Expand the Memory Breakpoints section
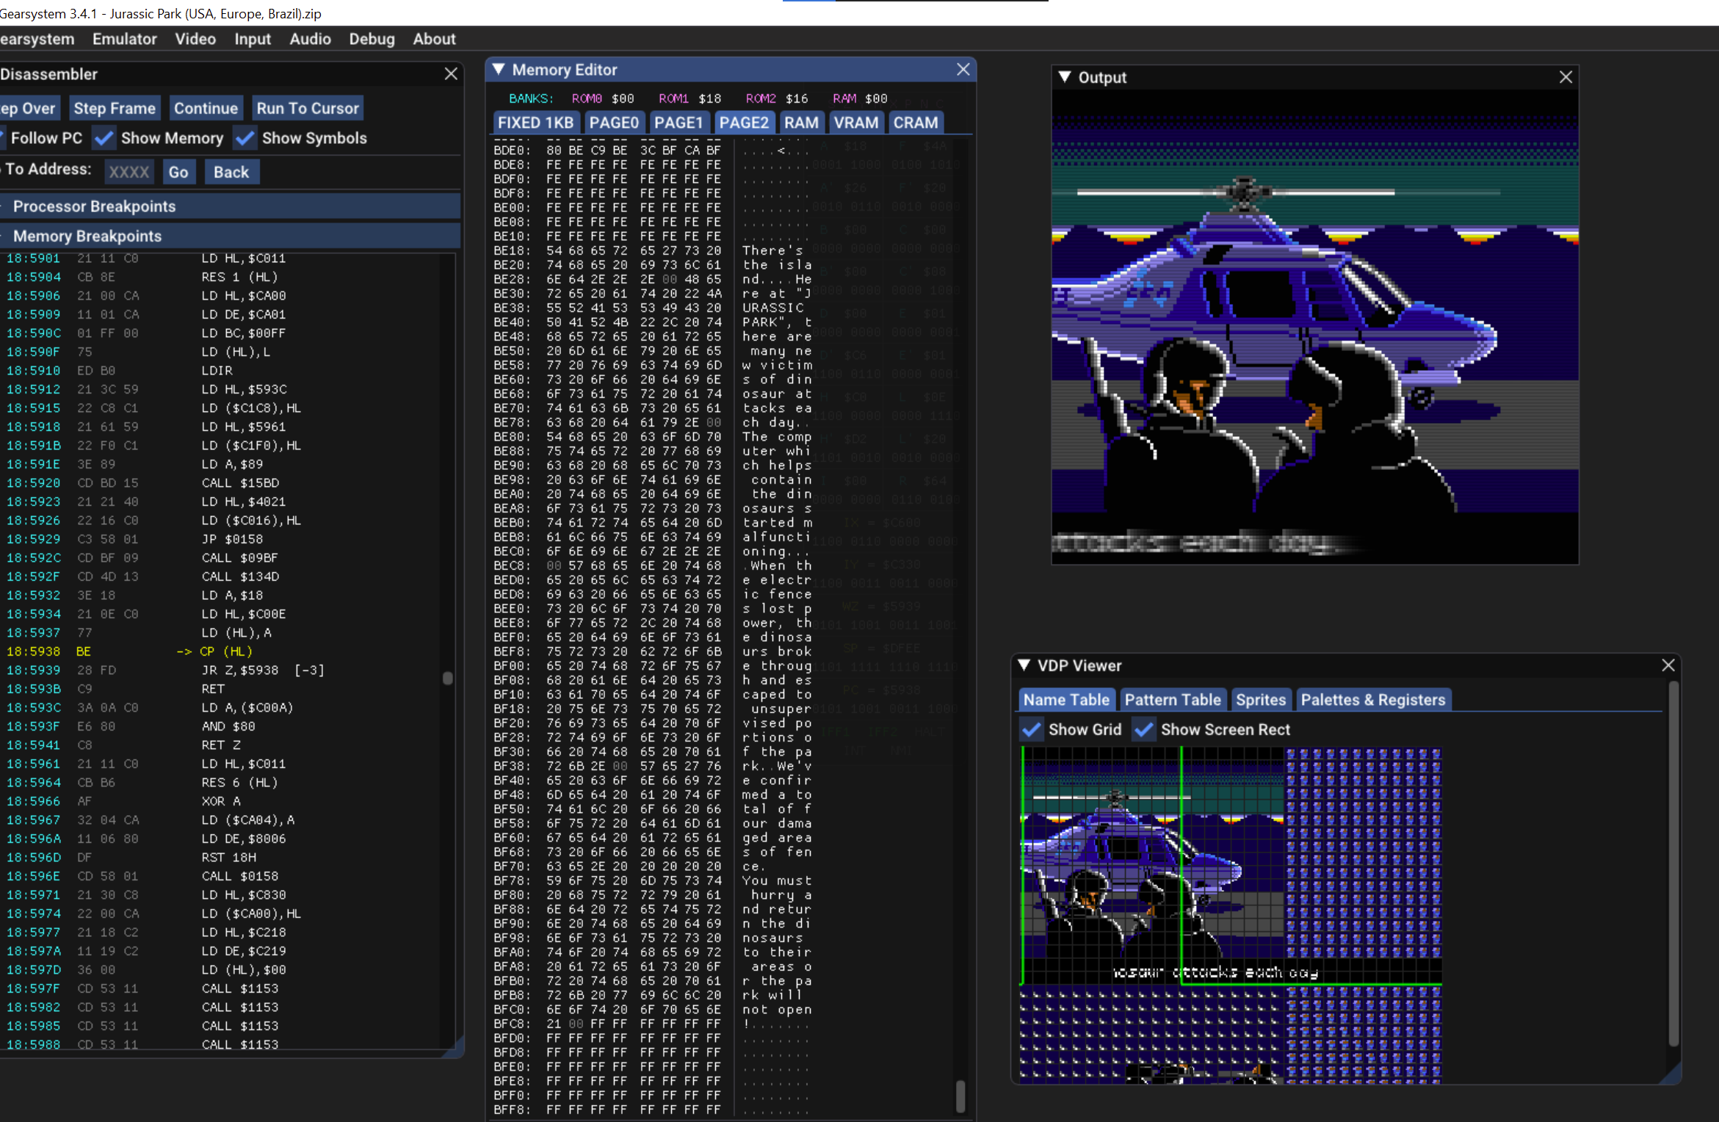1719x1122 pixels. coord(230,236)
